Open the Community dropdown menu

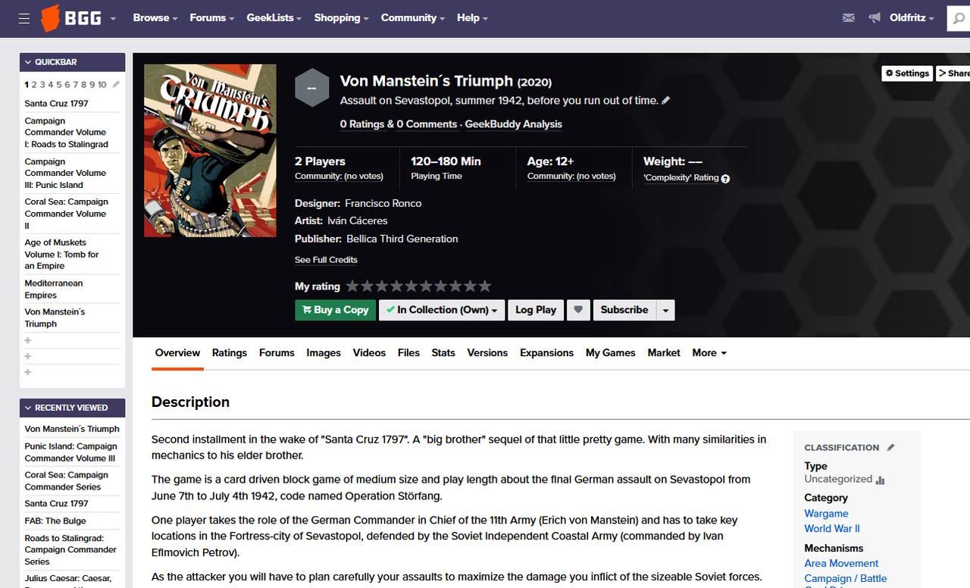click(x=414, y=18)
